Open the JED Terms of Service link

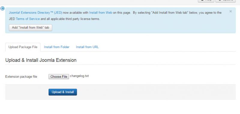point(28,19)
